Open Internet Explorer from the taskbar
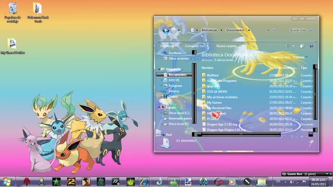 145,182
